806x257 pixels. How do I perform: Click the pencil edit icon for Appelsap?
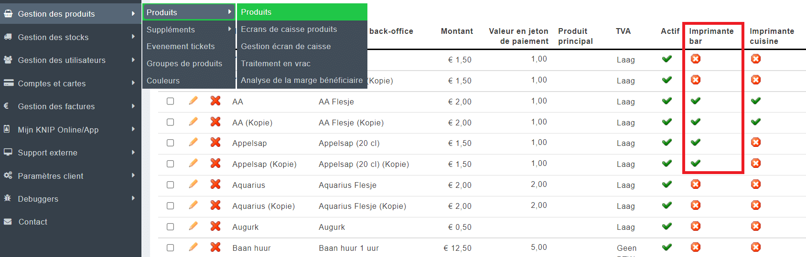point(193,142)
